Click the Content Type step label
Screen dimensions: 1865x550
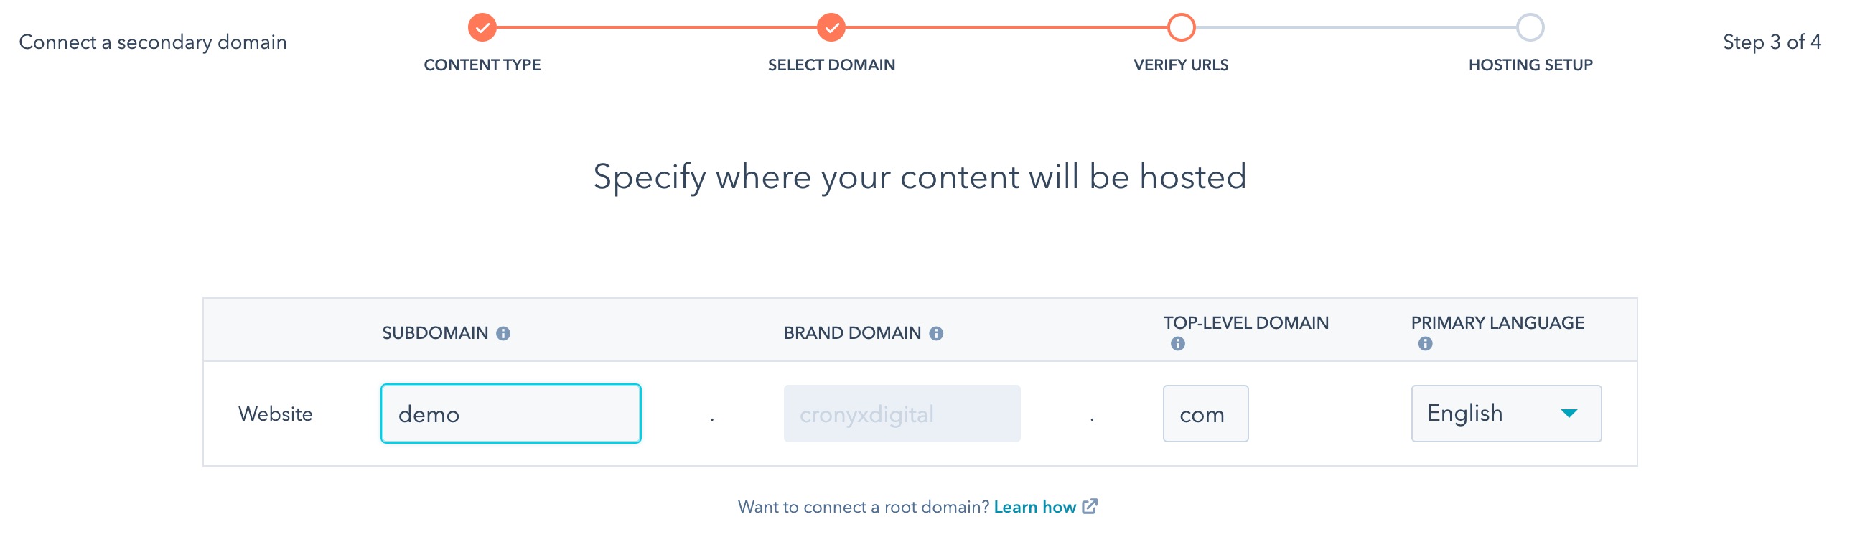(x=482, y=65)
